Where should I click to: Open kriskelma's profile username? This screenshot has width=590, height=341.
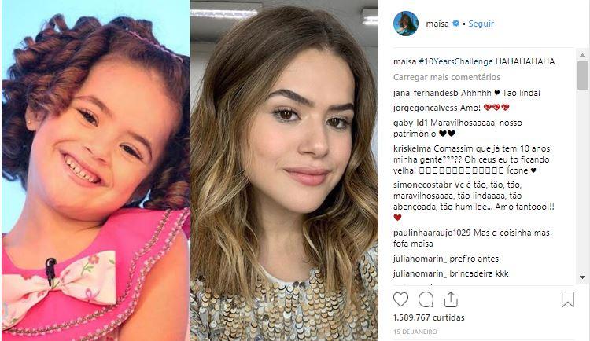[412, 148]
